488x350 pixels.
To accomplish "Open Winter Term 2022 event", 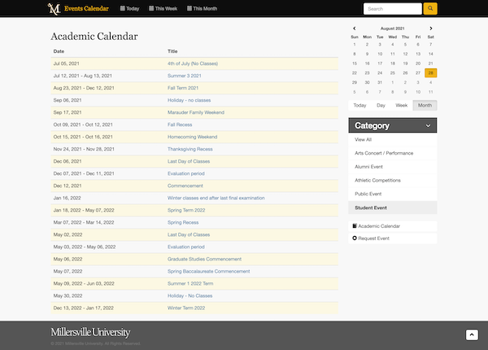I will pyautogui.click(x=186, y=308).
